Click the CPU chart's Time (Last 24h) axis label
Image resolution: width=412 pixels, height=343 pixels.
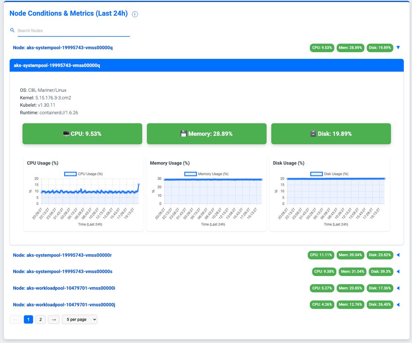(90, 225)
